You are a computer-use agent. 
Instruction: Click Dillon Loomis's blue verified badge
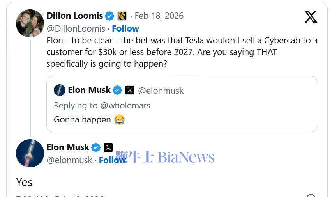[x=110, y=16]
